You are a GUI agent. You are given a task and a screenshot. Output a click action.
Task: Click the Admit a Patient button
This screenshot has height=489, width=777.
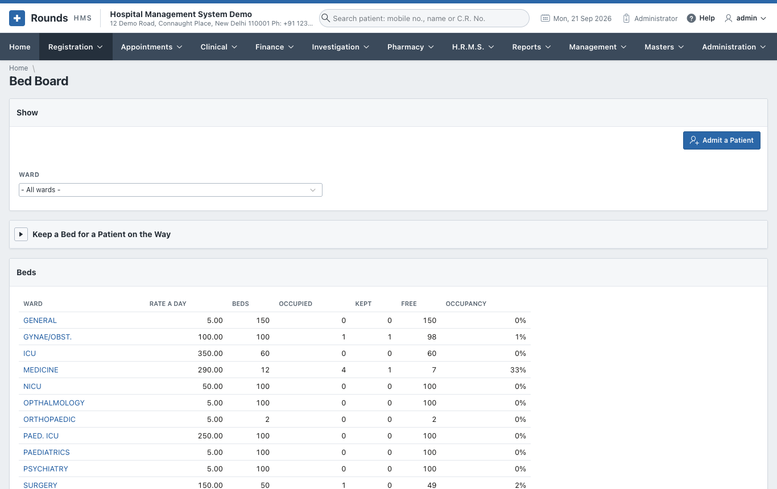(722, 140)
